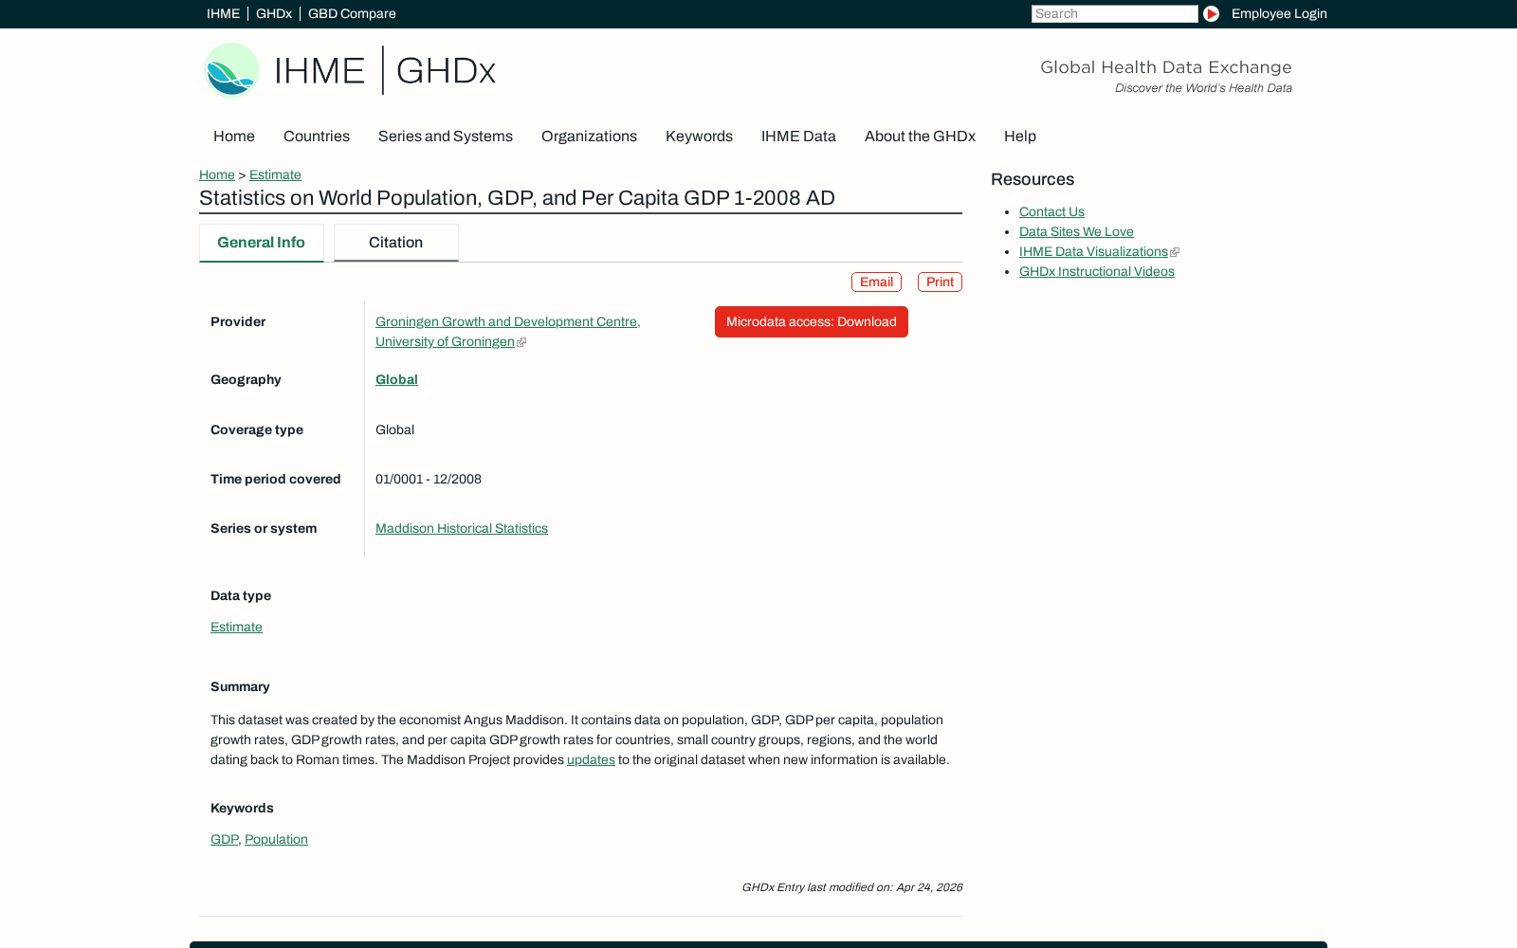Open the Population keyword link
This screenshot has width=1517, height=948.
pyautogui.click(x=276, y=839)
